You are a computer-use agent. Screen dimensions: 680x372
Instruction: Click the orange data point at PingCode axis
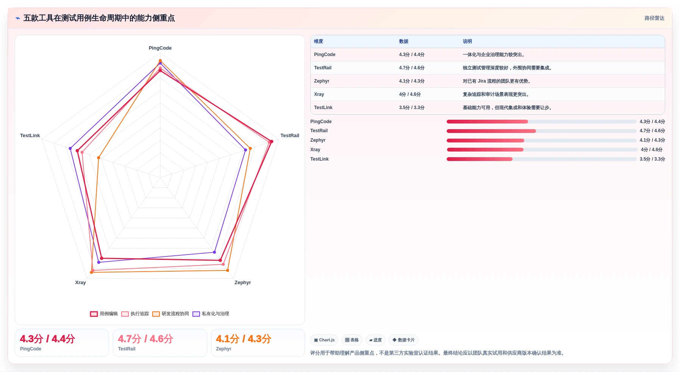click(160, 61)
